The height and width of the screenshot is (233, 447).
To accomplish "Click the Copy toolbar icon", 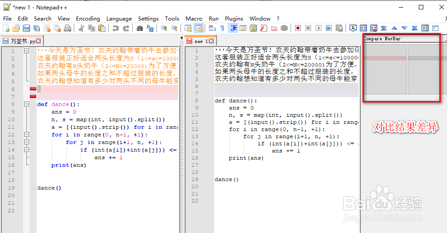I will coord(92,28).
